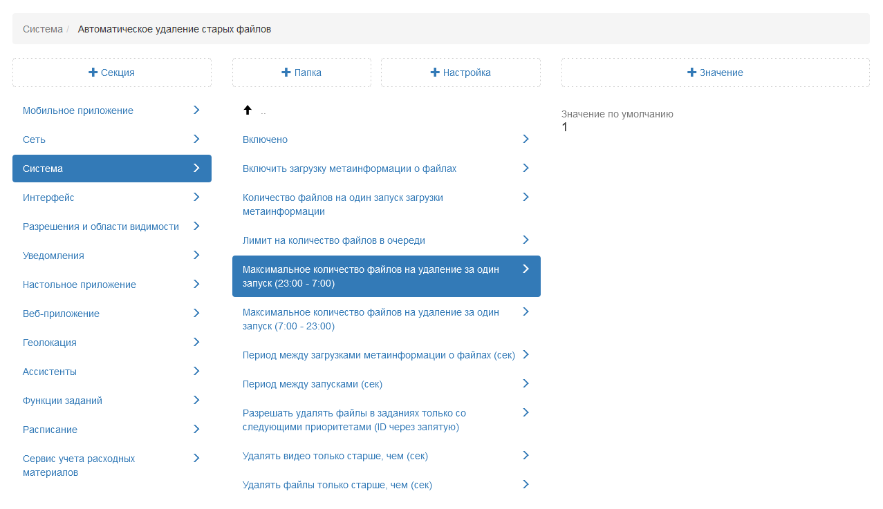Viewport: 883px width, 509px height.
Task: Click chevron beside Сеть section
Action: click(x=196, y=140)
